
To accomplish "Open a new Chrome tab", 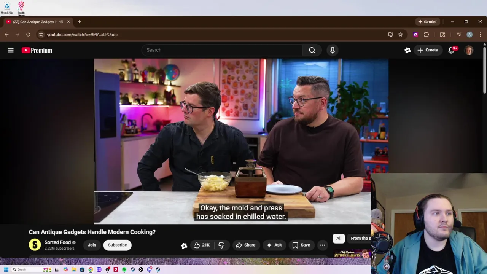I will click(x=79, y=22).
